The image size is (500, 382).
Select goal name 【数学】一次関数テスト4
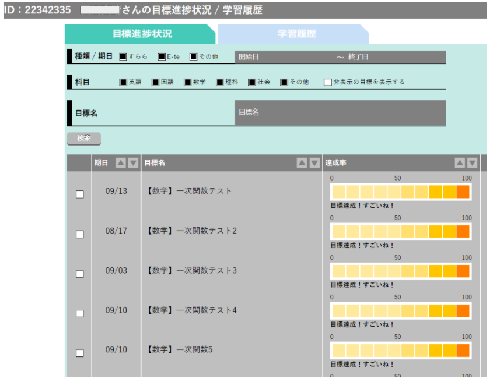tap(191, 310)
